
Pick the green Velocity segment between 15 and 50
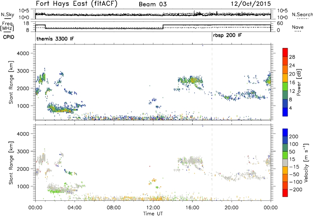coord(285,155)
